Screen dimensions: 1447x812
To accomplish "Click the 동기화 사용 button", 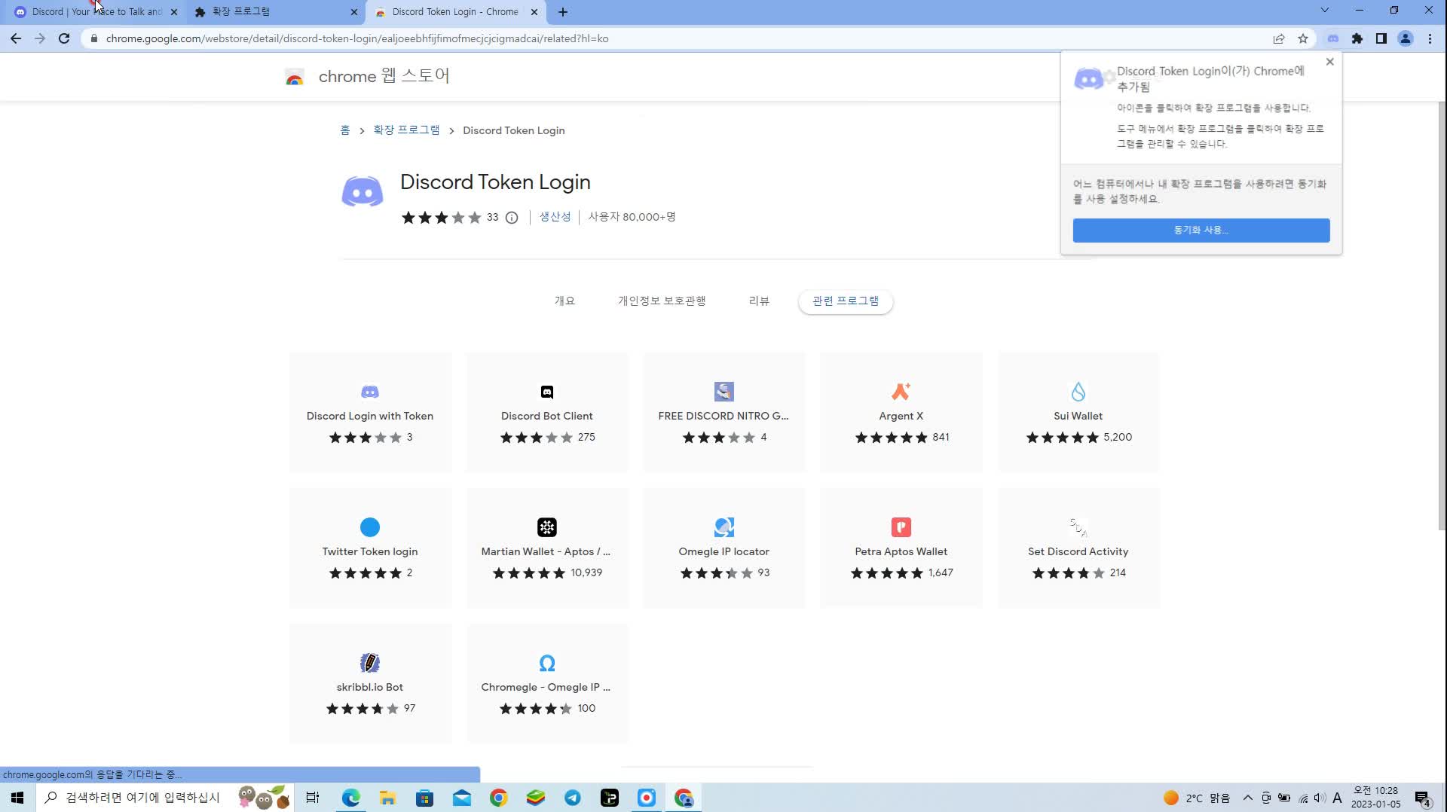I will click(1201, 230).
